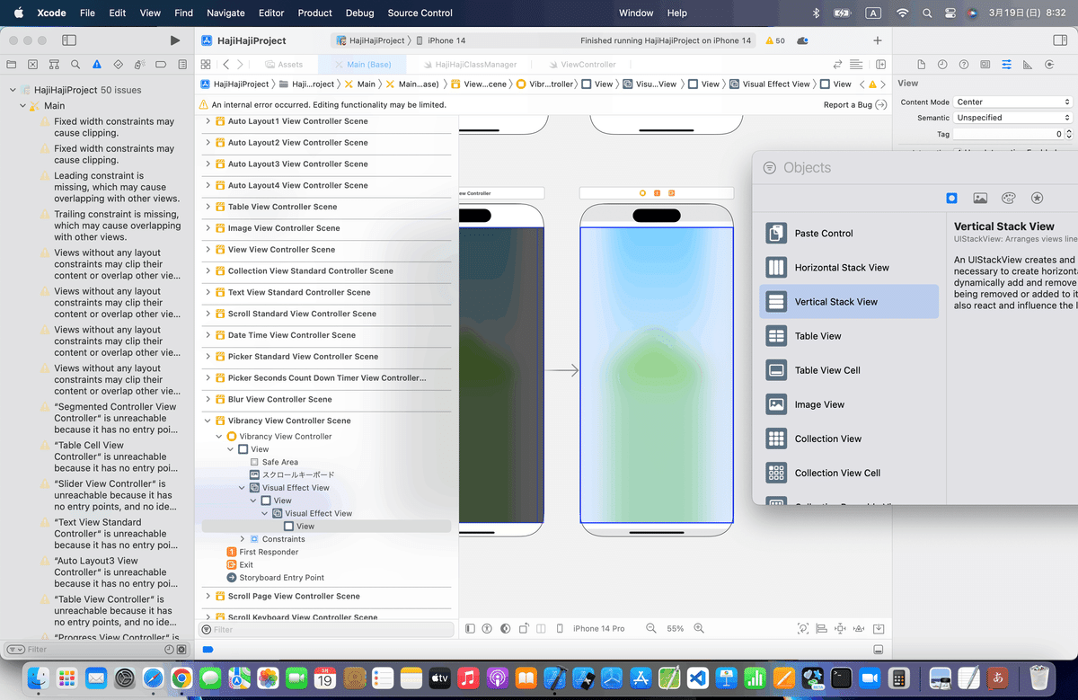Image resolution: width=1078 pixels, height=700 pixels.
Task: Open the report navigator
Action: point(181,65)
